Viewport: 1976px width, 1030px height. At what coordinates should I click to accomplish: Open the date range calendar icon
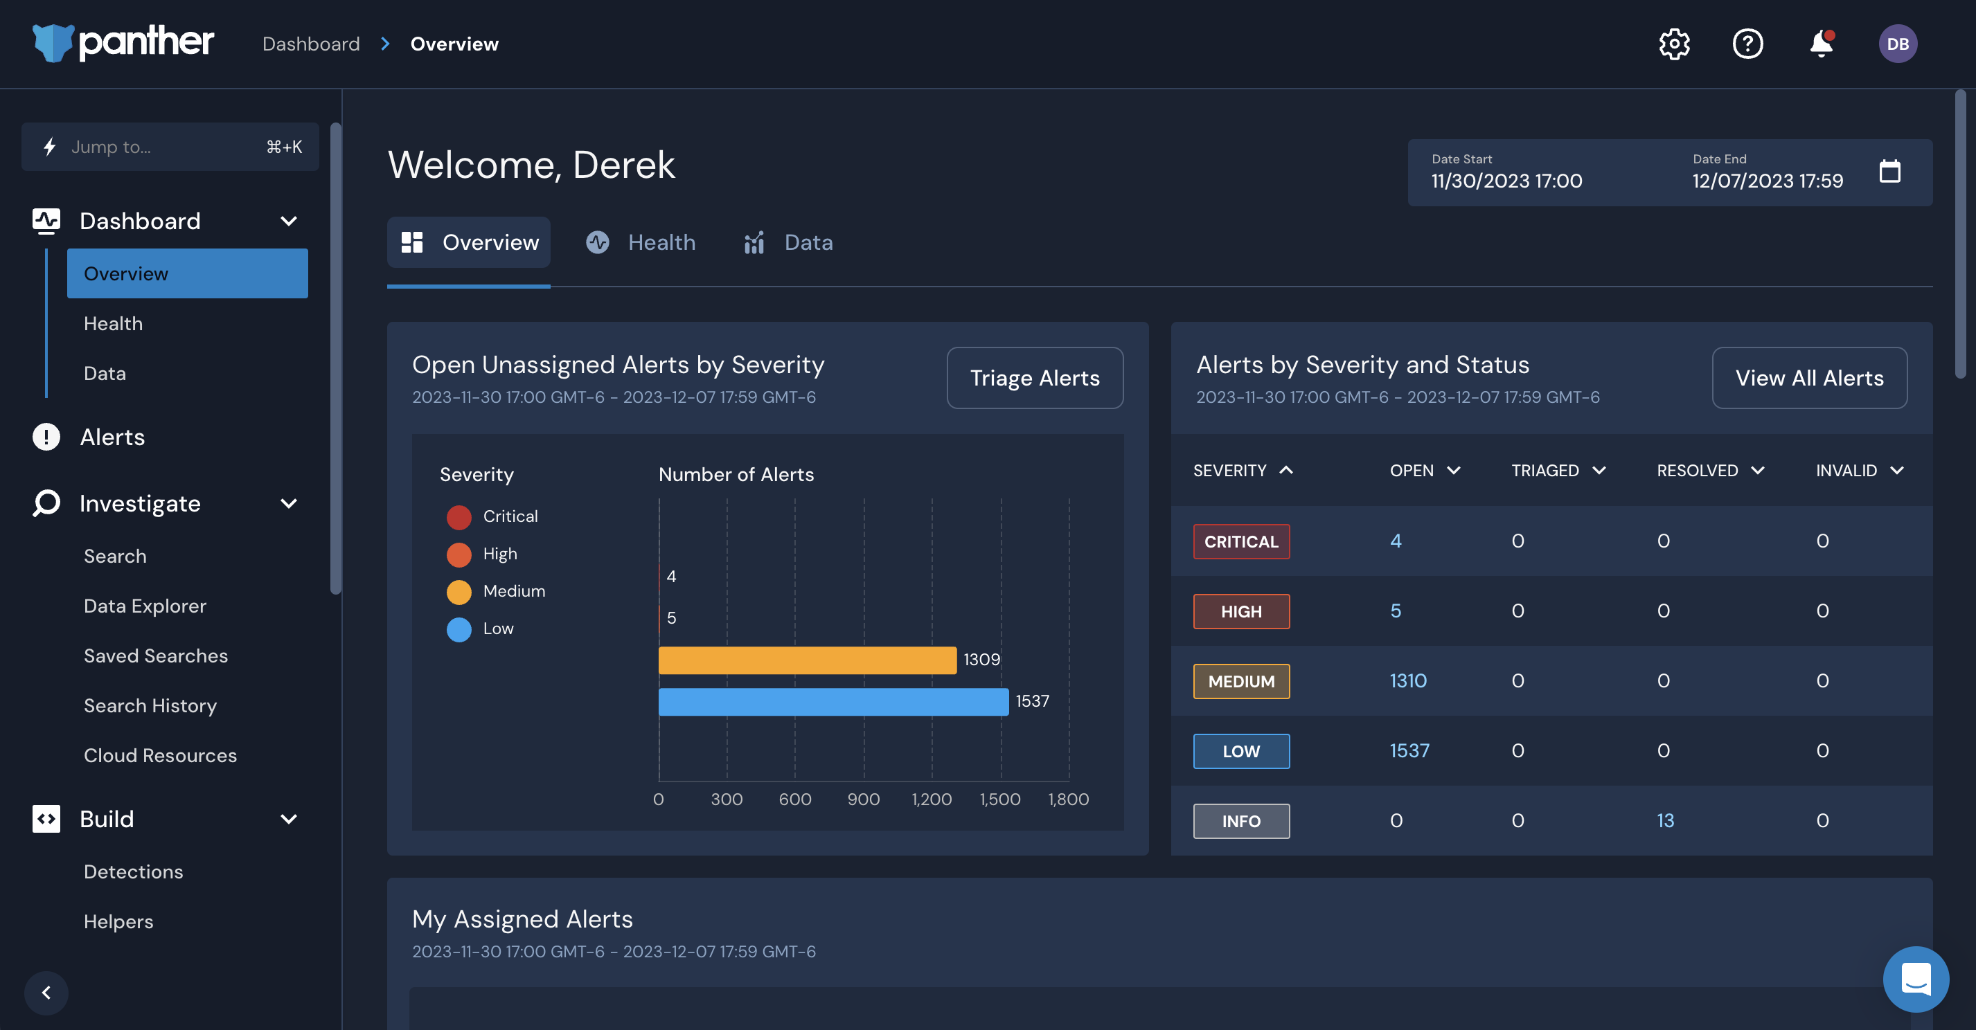pos(1889,172)
